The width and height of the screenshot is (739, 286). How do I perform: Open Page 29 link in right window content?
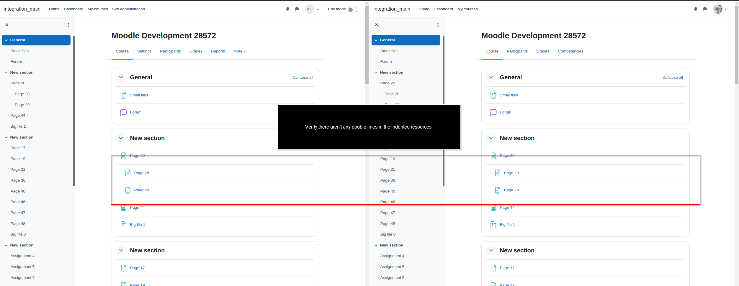tap(511, 190)
